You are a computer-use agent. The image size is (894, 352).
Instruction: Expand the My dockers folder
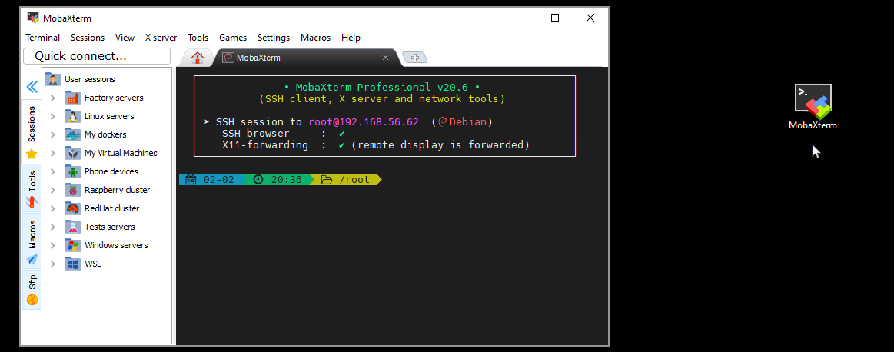52,134
